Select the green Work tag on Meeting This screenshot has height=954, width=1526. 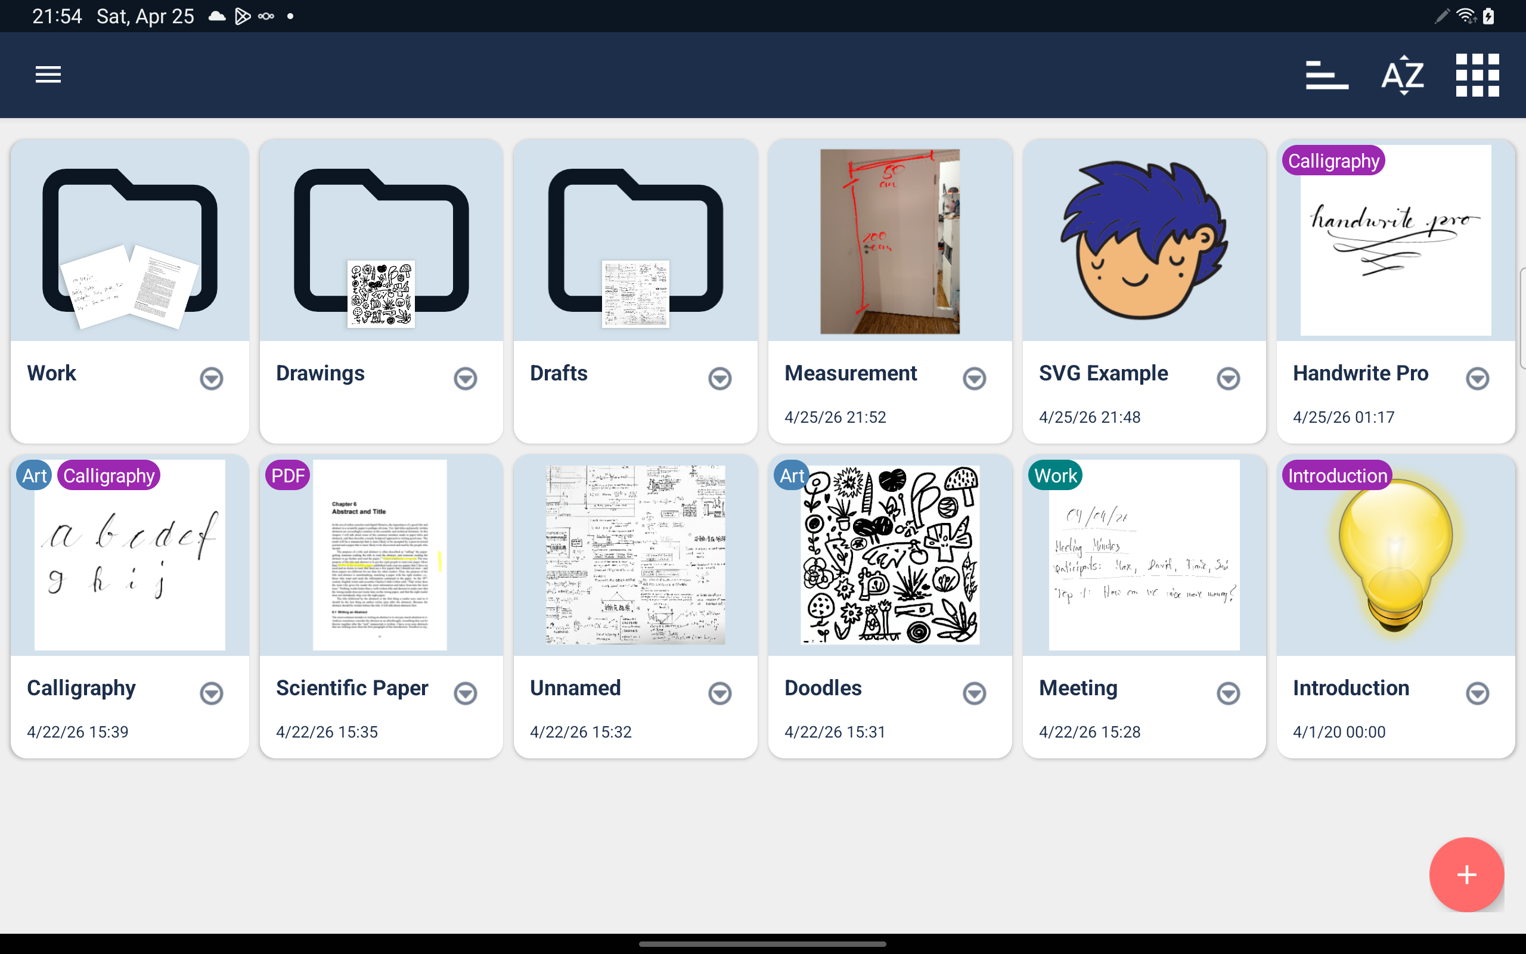pos(1055,476)
